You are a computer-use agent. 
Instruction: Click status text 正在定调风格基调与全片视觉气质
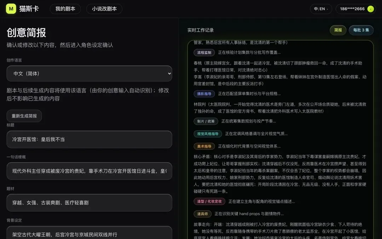(256, 133)
